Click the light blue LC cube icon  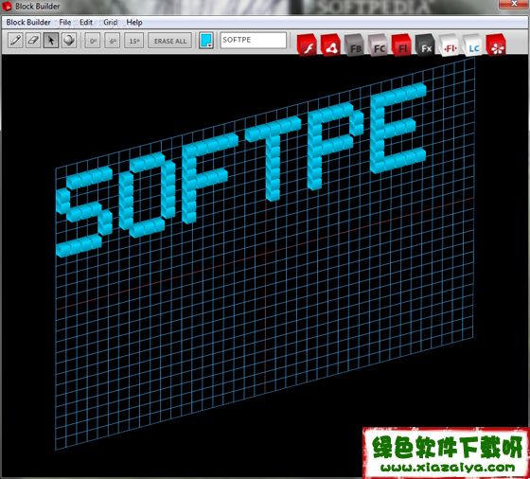pos(472,45)
